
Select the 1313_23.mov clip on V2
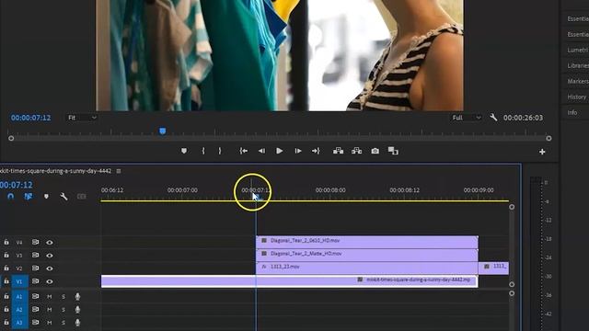pyautogui.click(x=367, y=268)
